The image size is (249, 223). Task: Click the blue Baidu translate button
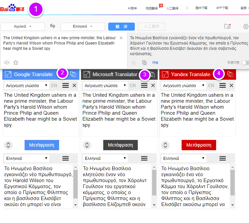coord(122,27)
